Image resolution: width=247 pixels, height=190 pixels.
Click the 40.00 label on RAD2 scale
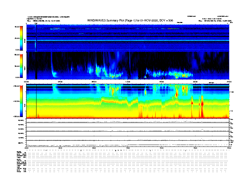coord(17,27)
